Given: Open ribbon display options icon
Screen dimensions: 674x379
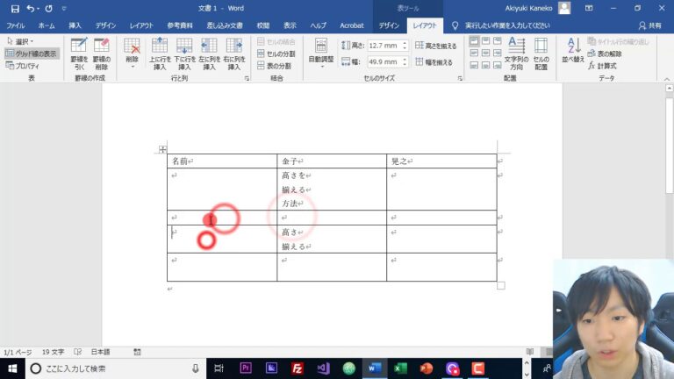Looking at the screenshot, I should (x=589, y=8).
